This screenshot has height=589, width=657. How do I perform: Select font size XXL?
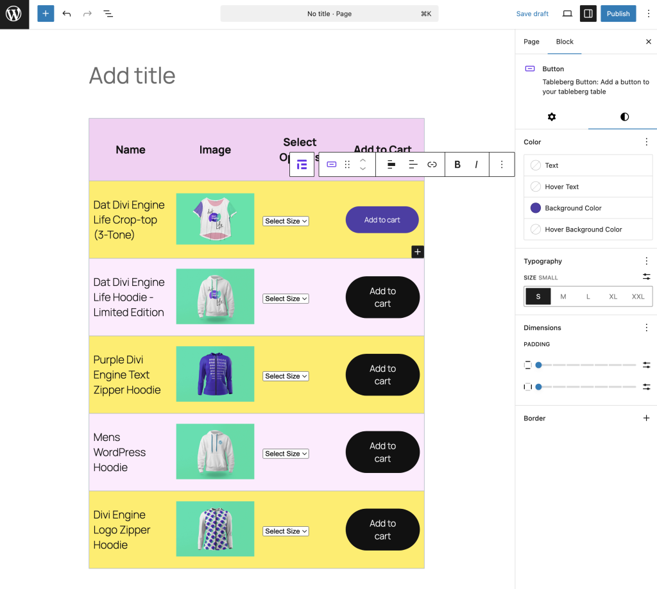point(638,296)
